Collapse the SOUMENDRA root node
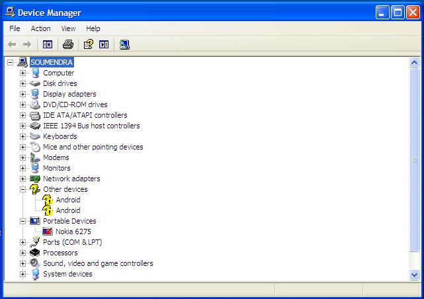Image resolution: width=424 pixels, height=299 pixels. tap(11, 63)
